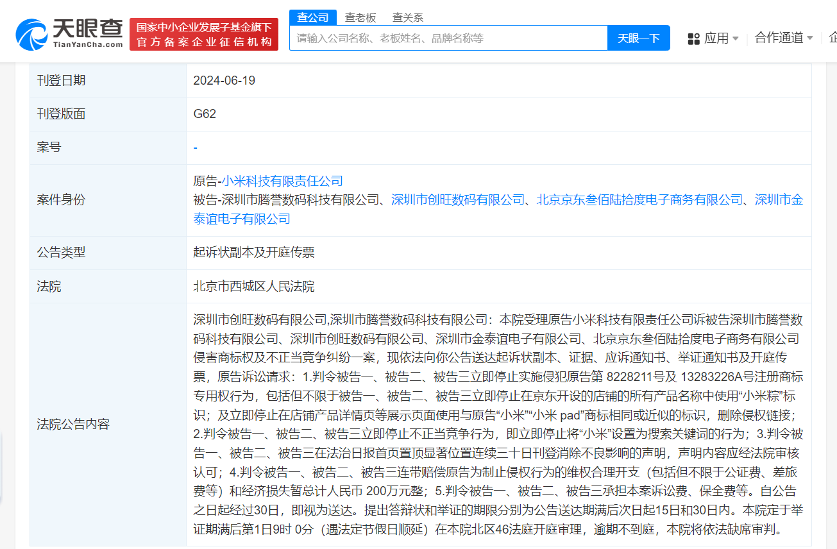Click the company search input field
Image resolution: width=837 pixels, height=549 pixels.
[x=449, y=38]
